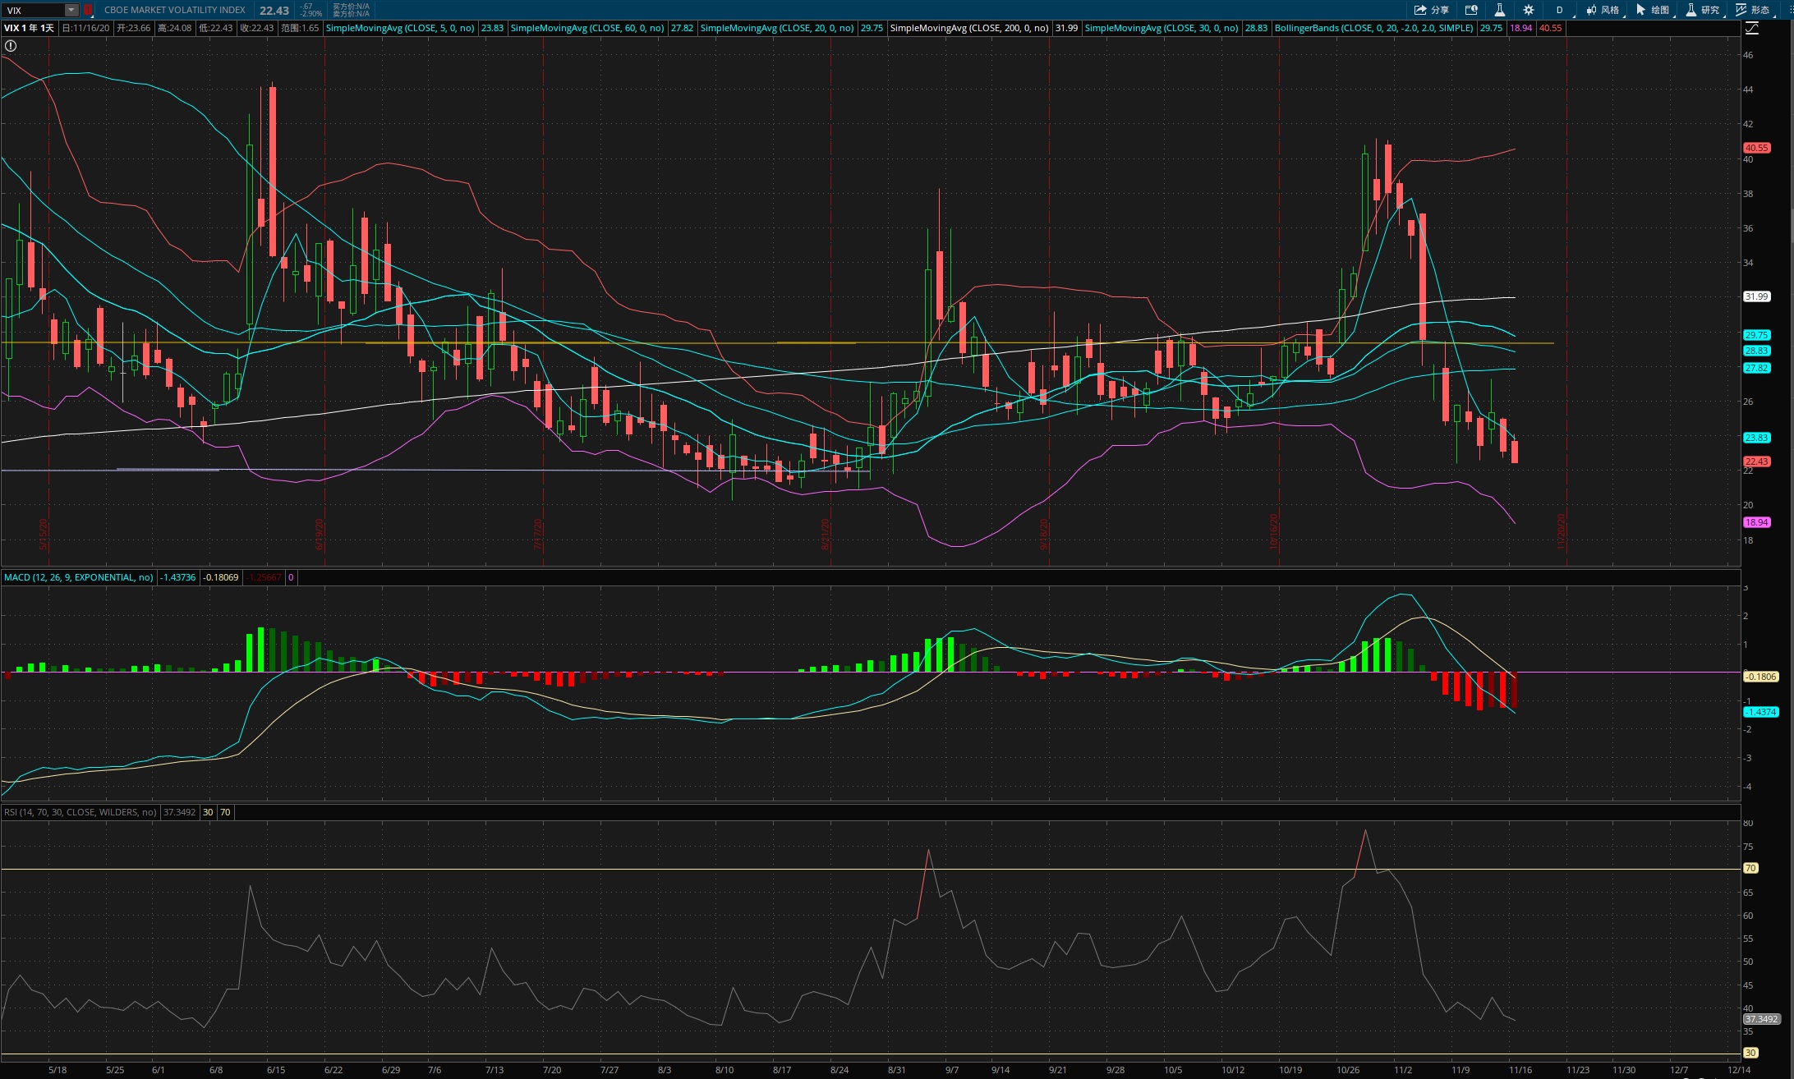Open chart settings gear icon

[1528, 10]
